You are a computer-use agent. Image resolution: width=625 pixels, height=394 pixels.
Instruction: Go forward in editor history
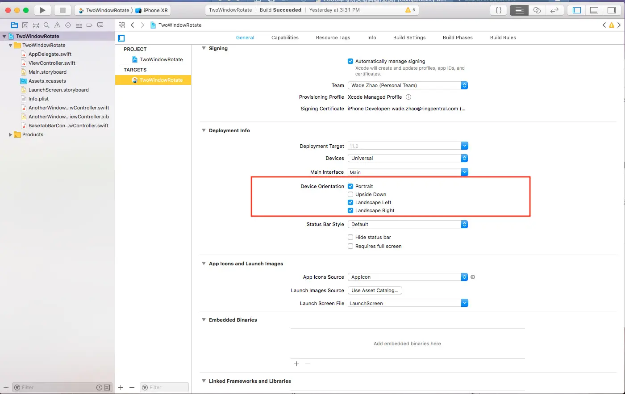point(142,25)
